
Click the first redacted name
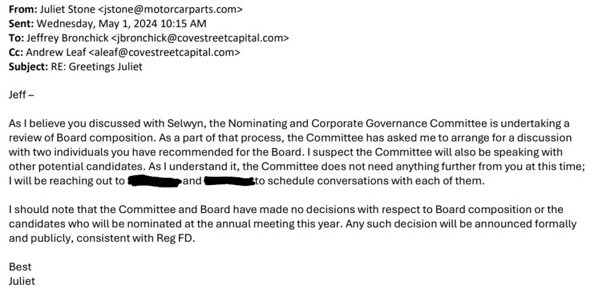pyautogui.click(x=154, y=181)
